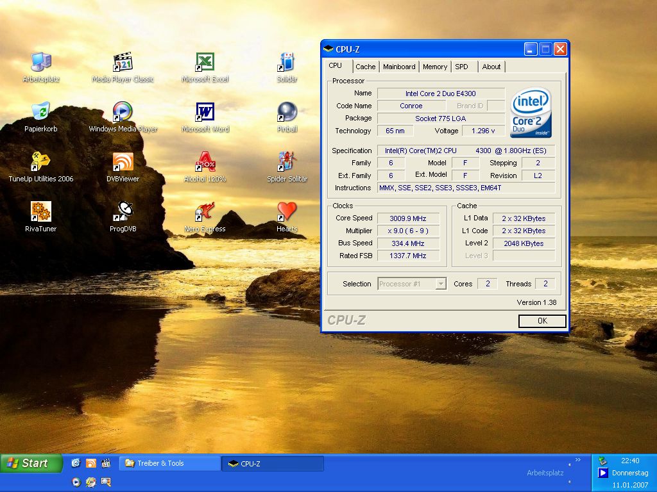Expand the taskbar toolbar chevron
This screenshot has height=492, width=657.
click(578, 460)
